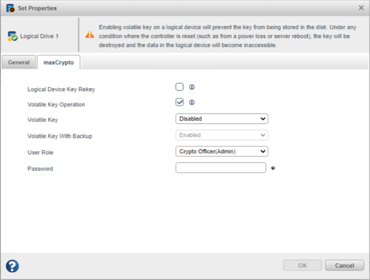Click the blue help question mark icon
The height and width of the screenshot is (280, 370).
click(12, 266)
